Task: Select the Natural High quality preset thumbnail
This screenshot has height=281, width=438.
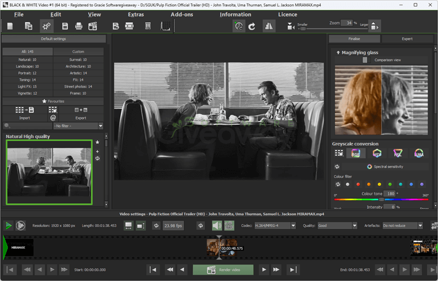Action: [49, 172]
